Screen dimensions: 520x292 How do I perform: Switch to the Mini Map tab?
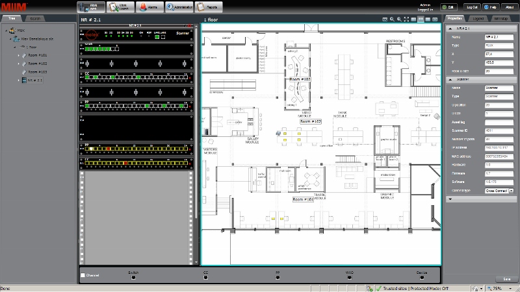click(500, 19)
